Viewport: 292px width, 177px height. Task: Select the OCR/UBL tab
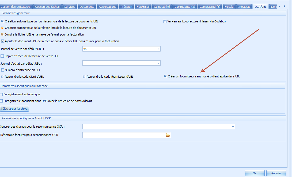260,7
